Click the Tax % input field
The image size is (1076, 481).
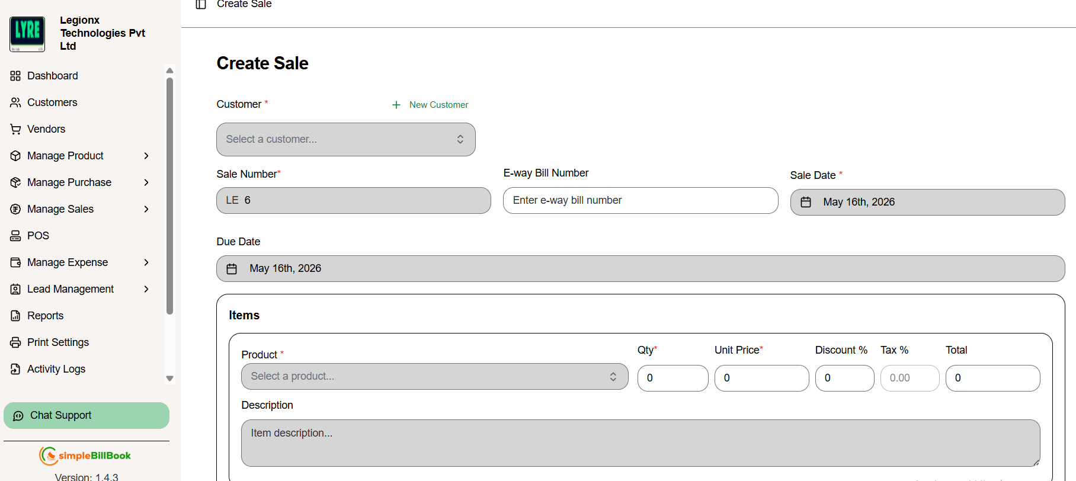910,378
